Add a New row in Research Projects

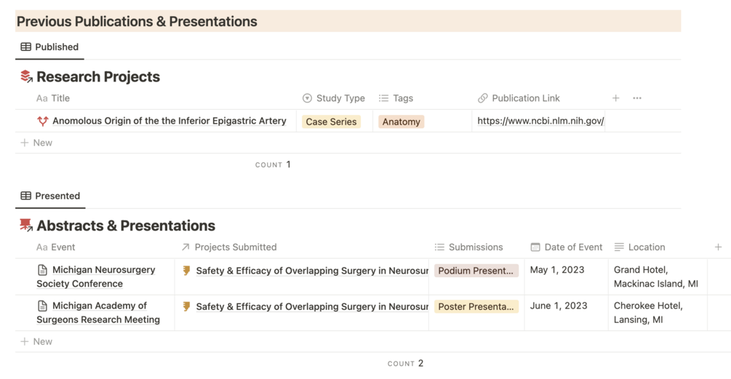coord(36,143)
